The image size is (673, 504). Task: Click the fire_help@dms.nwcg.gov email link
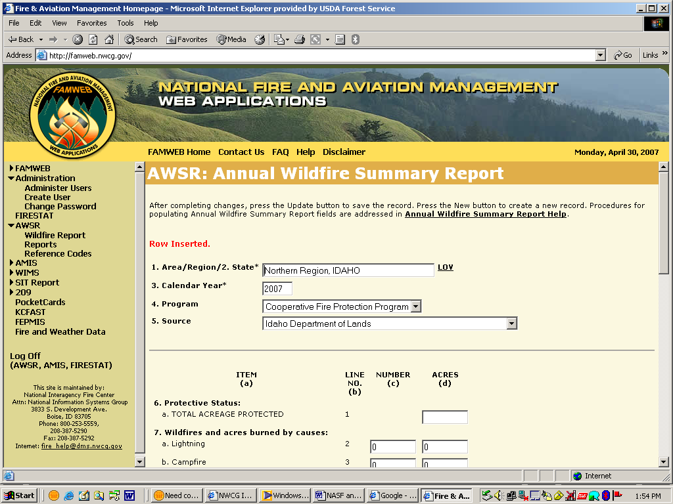tap(81, 446)
